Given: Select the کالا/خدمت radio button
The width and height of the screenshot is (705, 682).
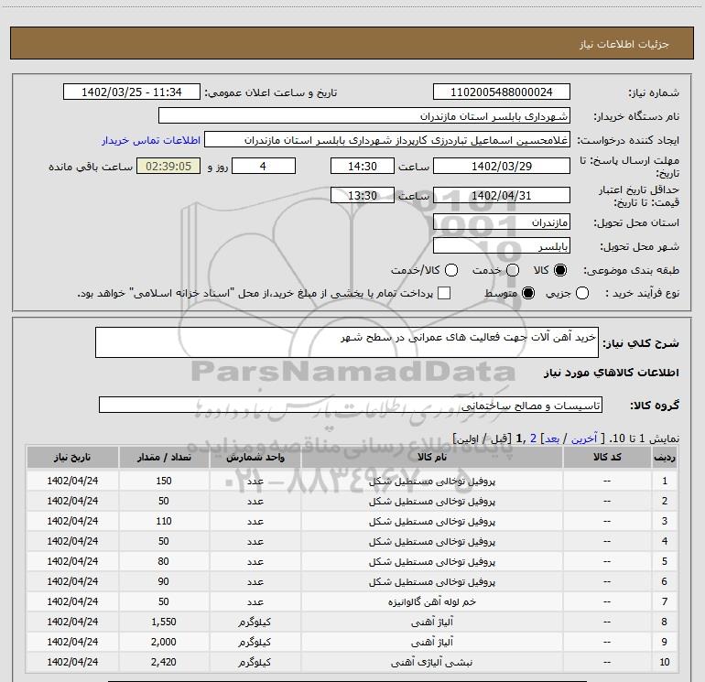Looking at the screenshot, I should coord(451,270).
